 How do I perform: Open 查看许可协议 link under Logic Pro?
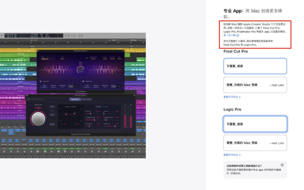[x=231, y=155]
